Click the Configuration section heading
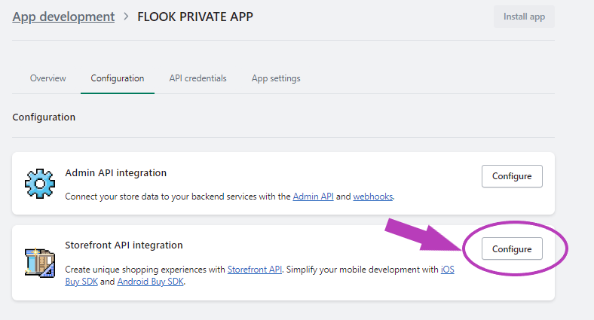 [44, 117]
